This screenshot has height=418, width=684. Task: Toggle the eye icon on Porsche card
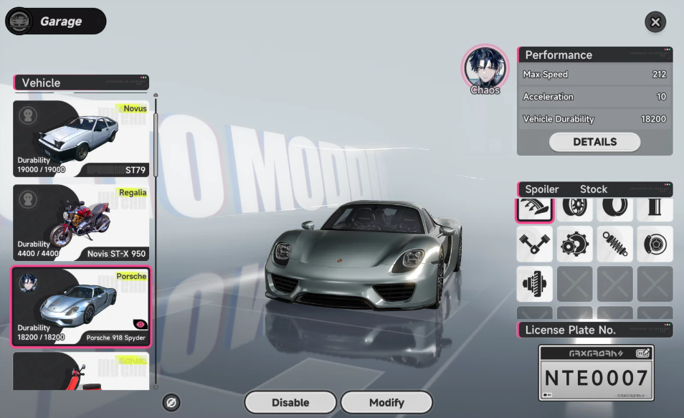[x=140, y=324]
